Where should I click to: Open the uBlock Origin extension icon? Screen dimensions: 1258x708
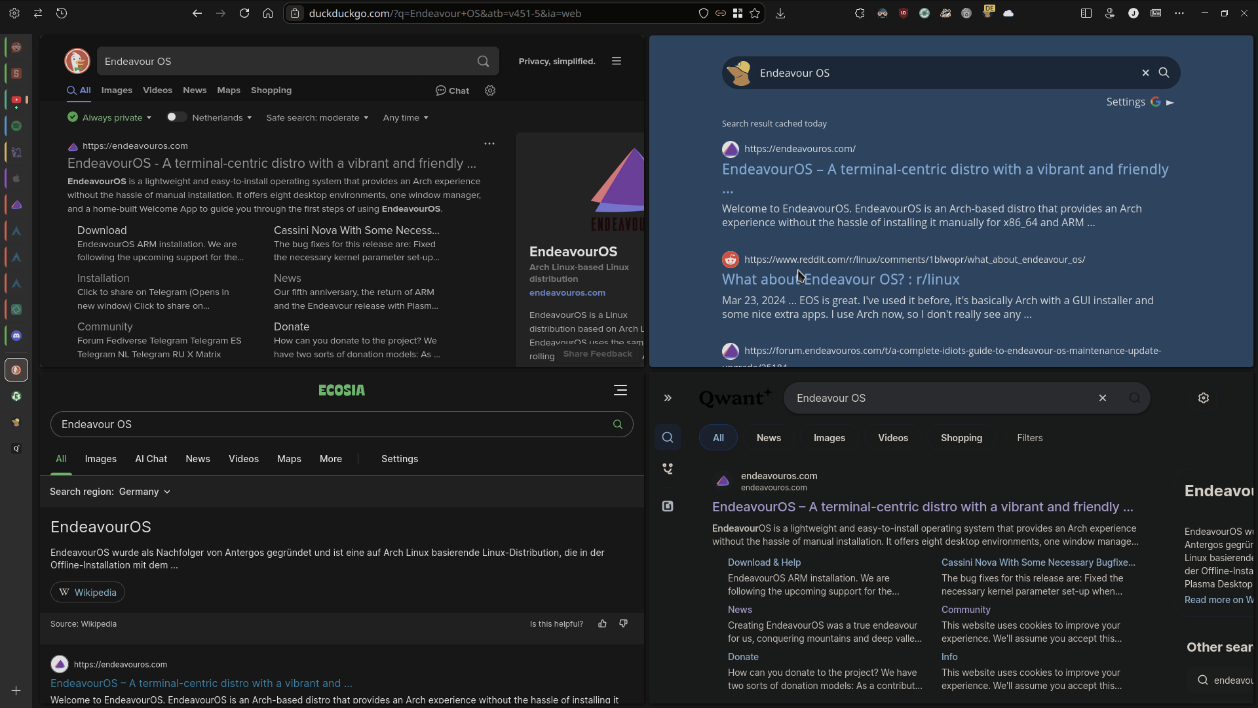click(x=904, y=13)
